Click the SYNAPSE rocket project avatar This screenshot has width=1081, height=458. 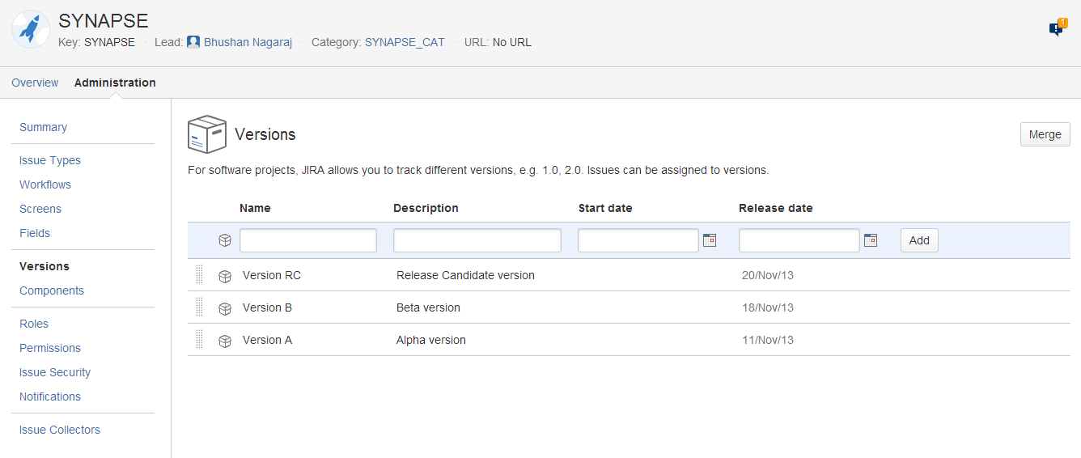tap(31, 29)
